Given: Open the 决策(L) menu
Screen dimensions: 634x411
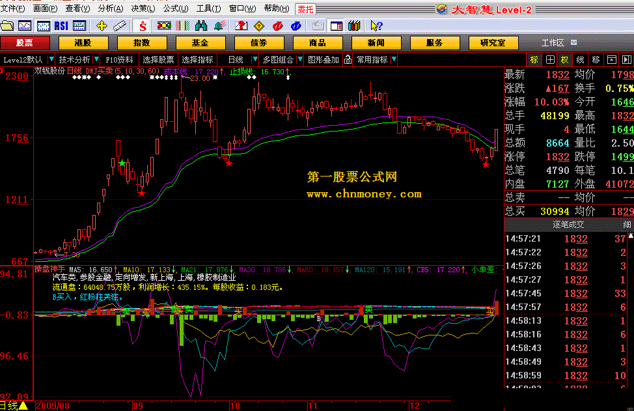Looking at the screenshot, I should click(x=143, y=8).
